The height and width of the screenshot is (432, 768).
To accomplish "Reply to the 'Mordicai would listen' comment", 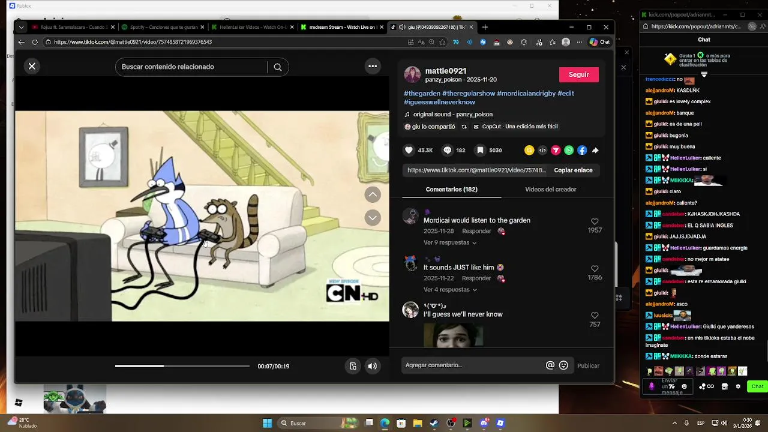I will pos(476,231).
